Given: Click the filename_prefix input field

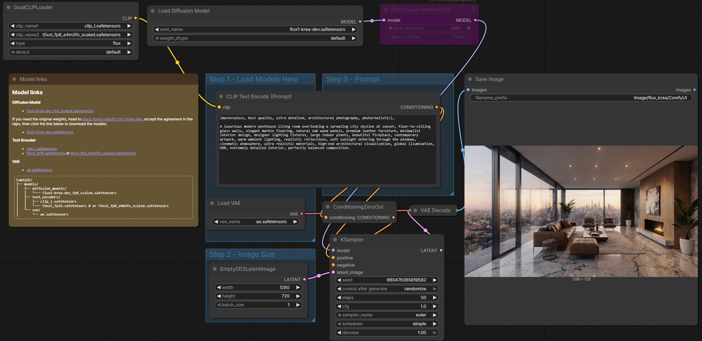Looking at the screenshot, I should (x=581, y=98).
